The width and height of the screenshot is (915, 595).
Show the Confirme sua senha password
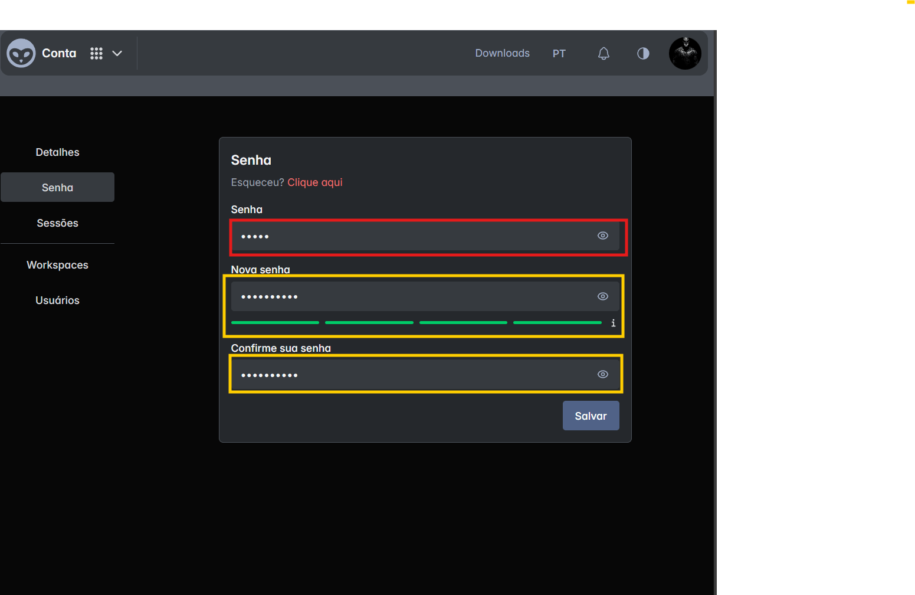pos(602,374)
